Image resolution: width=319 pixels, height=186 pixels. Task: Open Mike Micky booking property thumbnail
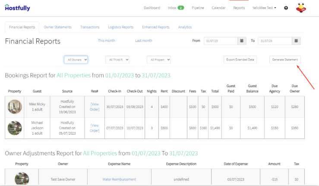pyautogui.click(x=15, y=107)
